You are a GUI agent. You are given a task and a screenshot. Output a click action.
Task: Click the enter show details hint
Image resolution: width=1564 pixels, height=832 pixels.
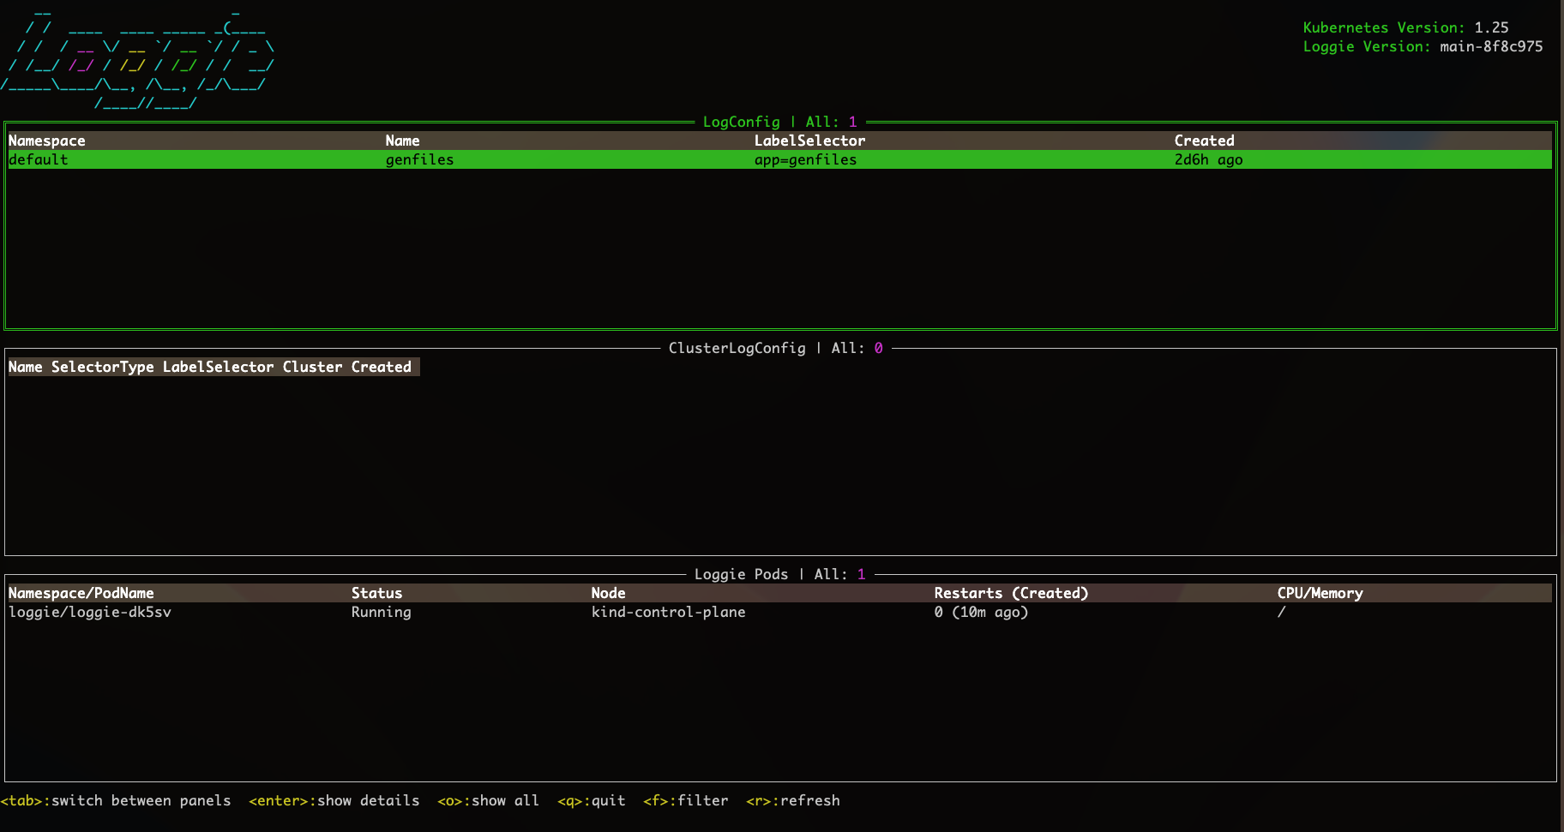pos(334,800)
